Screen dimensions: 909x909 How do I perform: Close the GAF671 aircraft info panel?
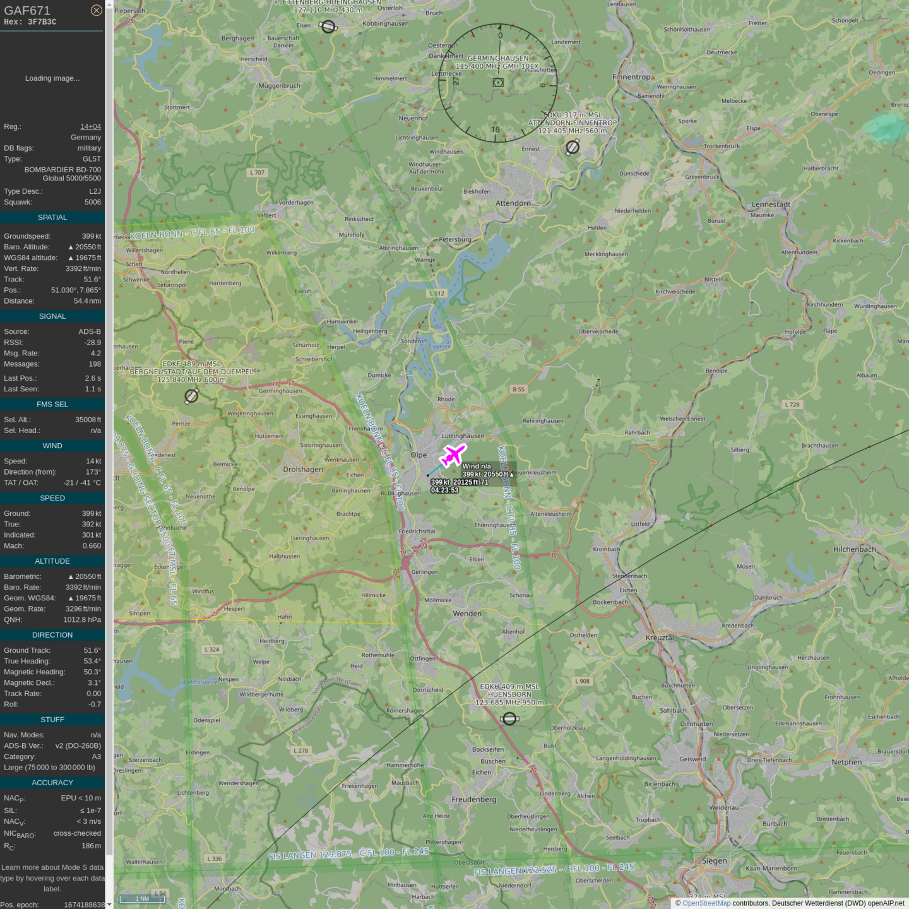click(x=96, y=10)
